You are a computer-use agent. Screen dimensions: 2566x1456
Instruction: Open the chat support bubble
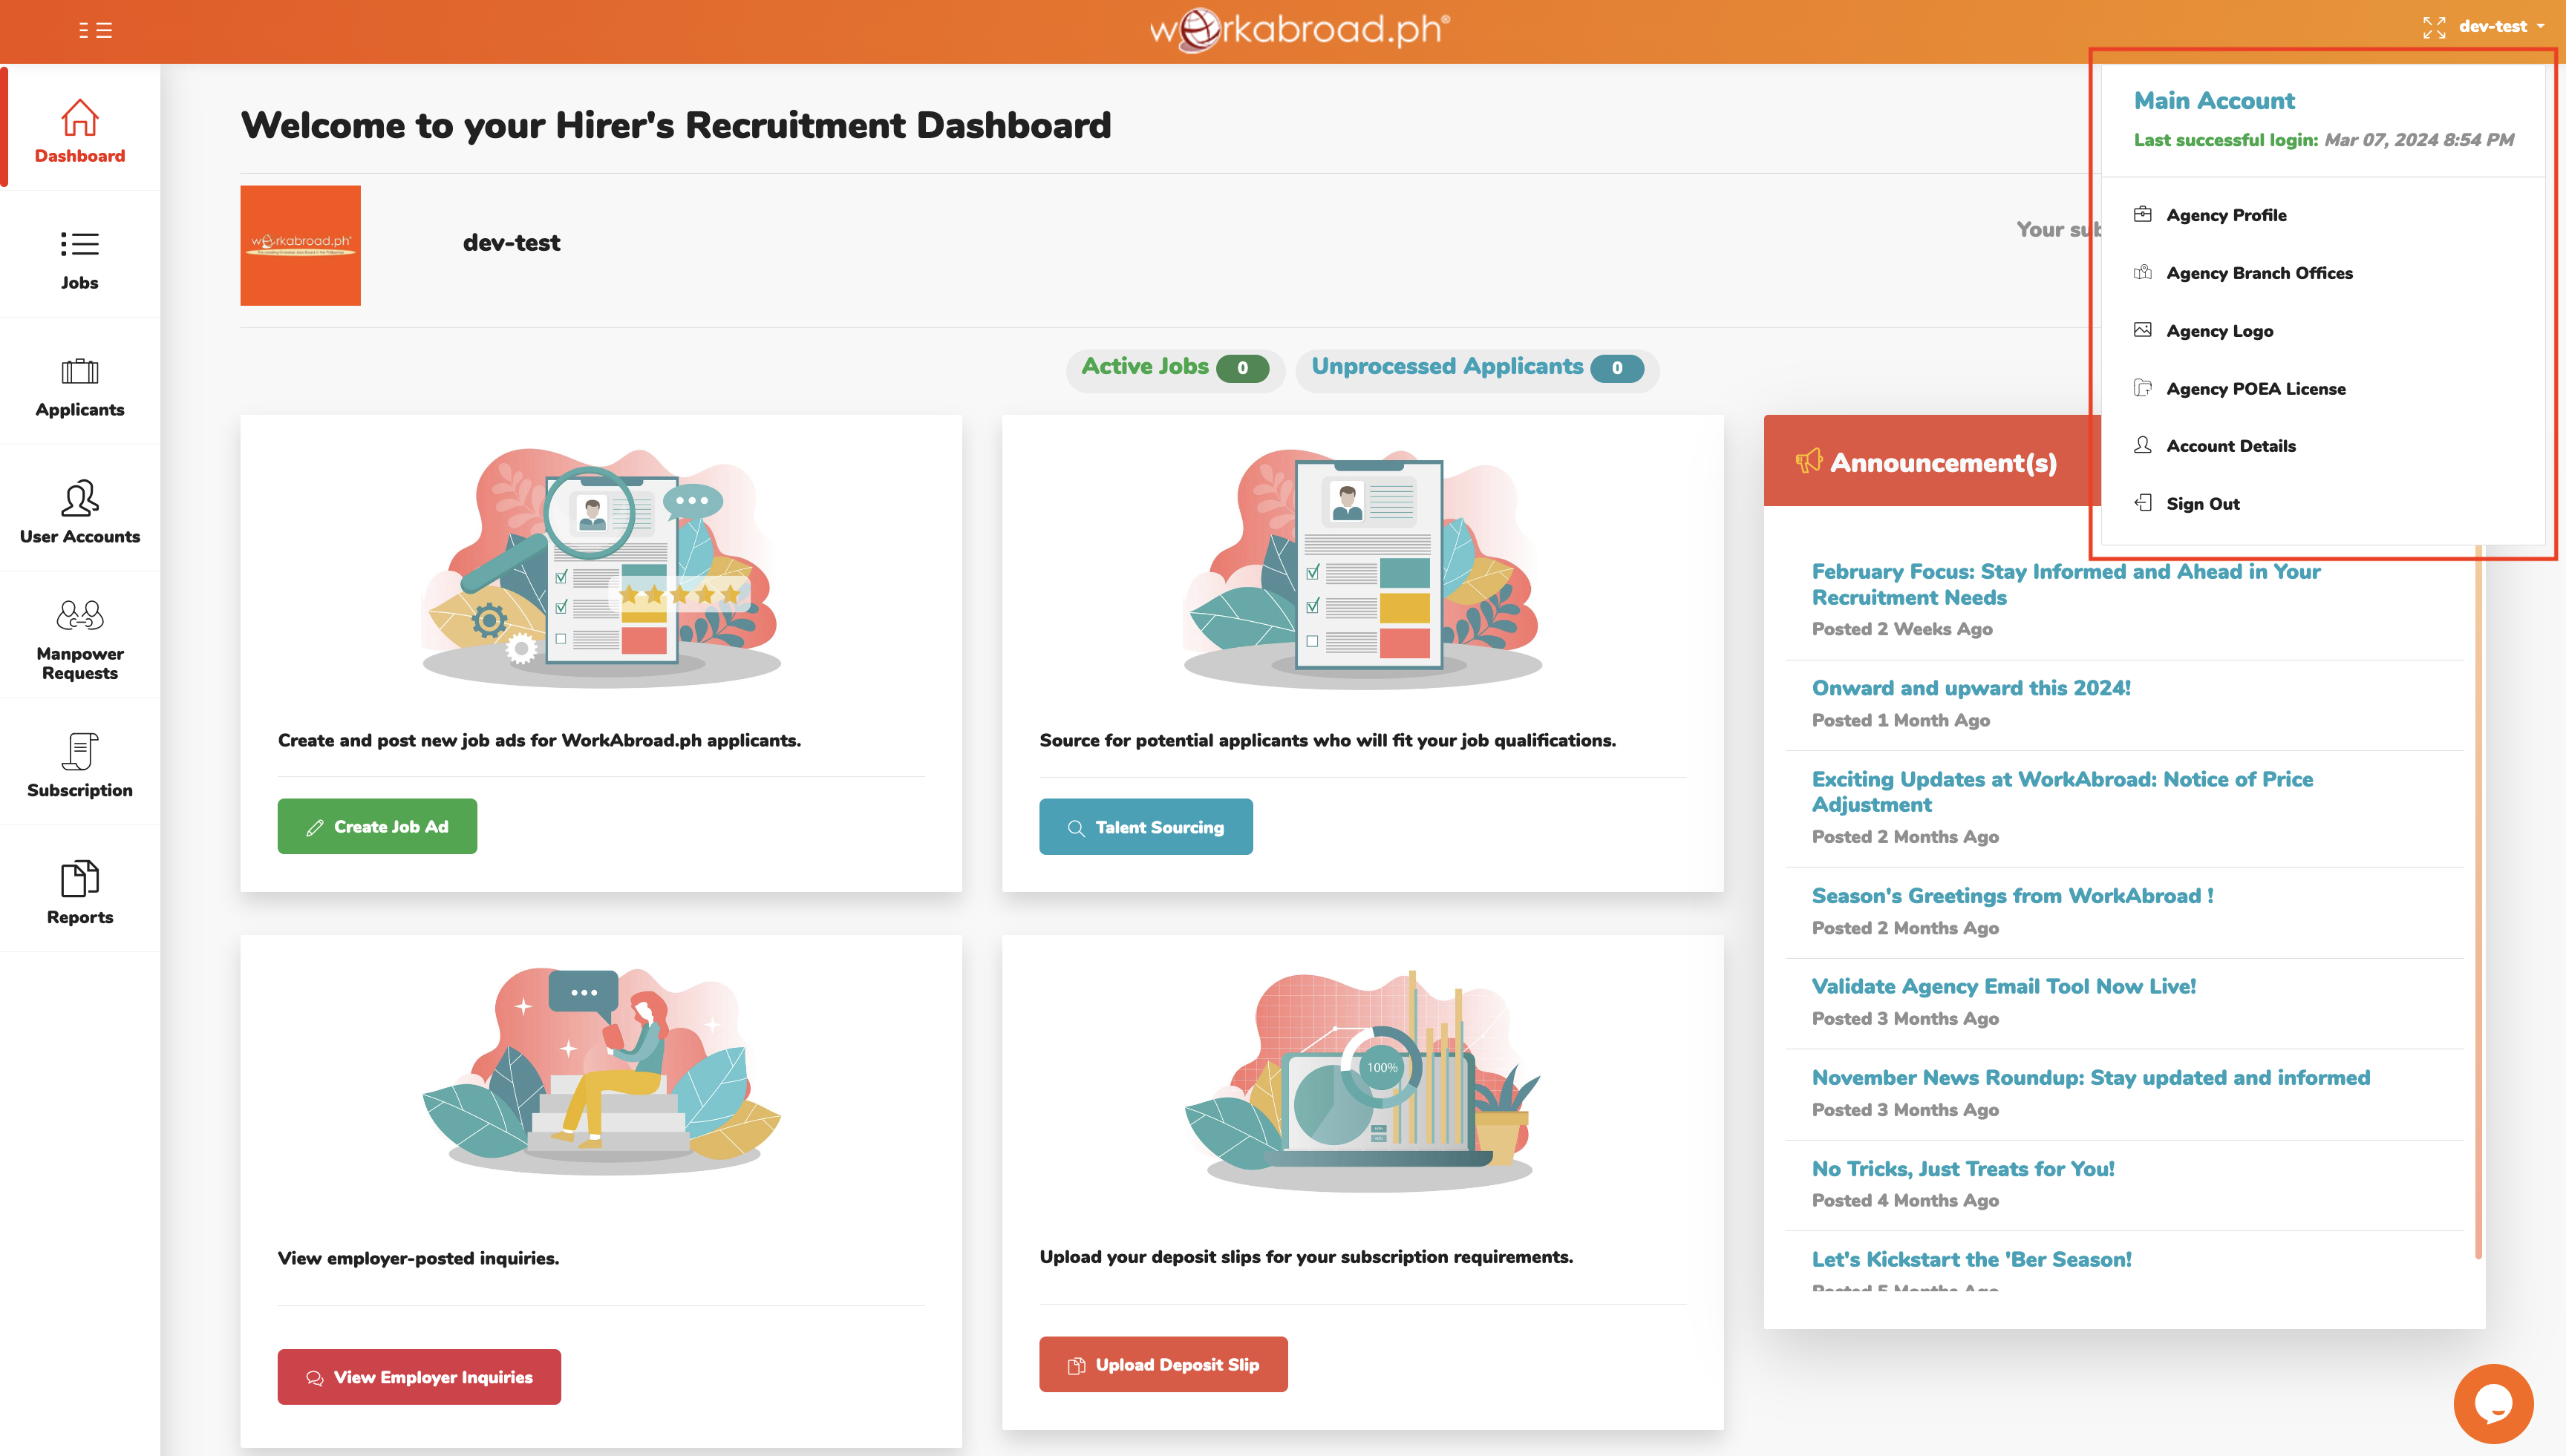pos(2493,1402)
